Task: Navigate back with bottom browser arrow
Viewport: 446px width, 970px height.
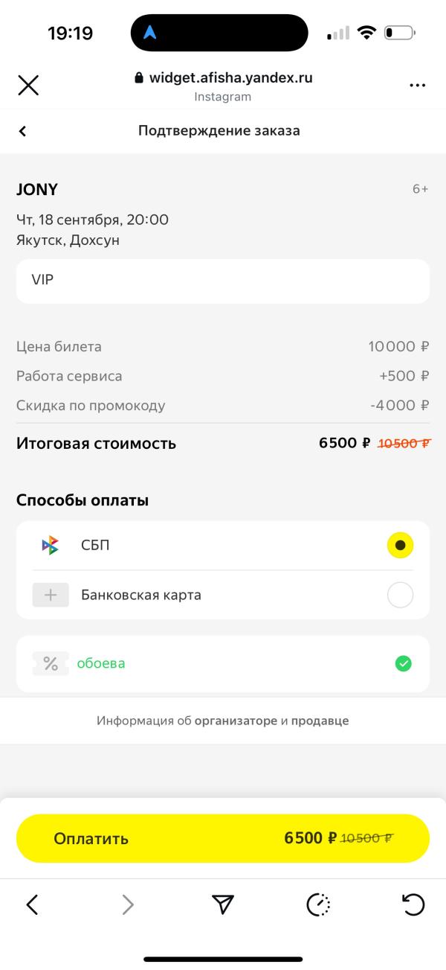Action: click(32, 904)
